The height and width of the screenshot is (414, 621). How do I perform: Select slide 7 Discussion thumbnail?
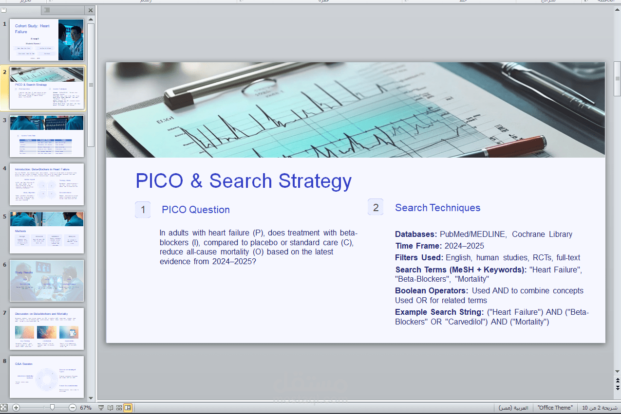pos(47,329)
